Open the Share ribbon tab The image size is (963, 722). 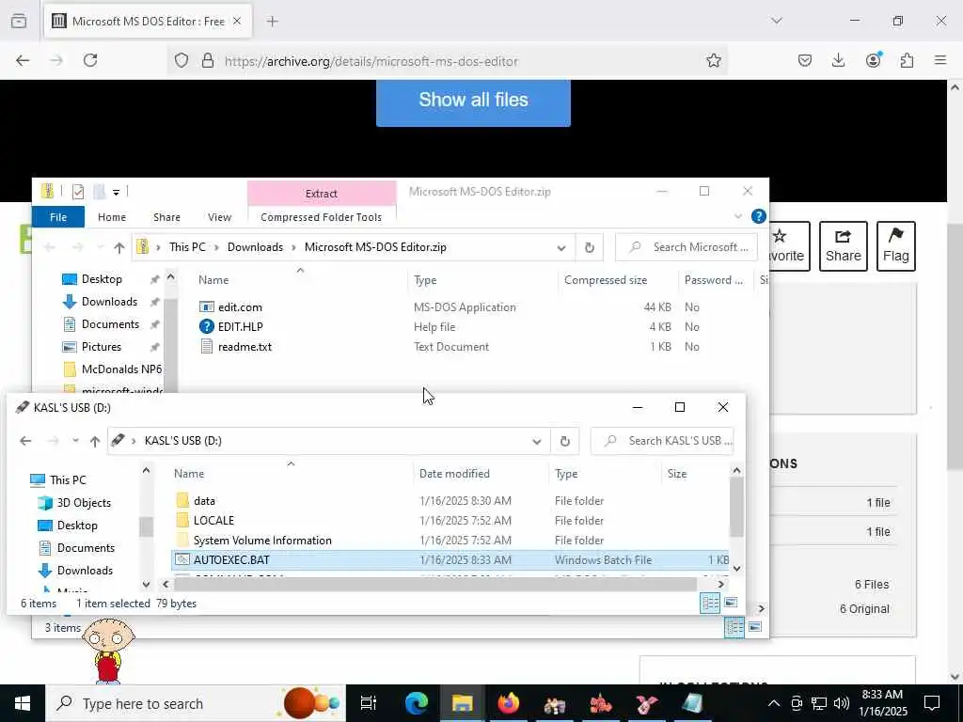click(x=166, y=217)
